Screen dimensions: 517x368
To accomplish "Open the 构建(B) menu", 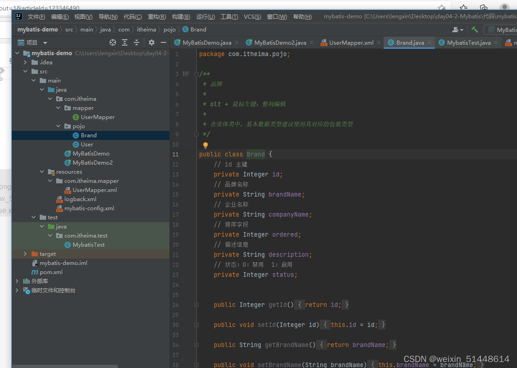I will tap(181, 17).
